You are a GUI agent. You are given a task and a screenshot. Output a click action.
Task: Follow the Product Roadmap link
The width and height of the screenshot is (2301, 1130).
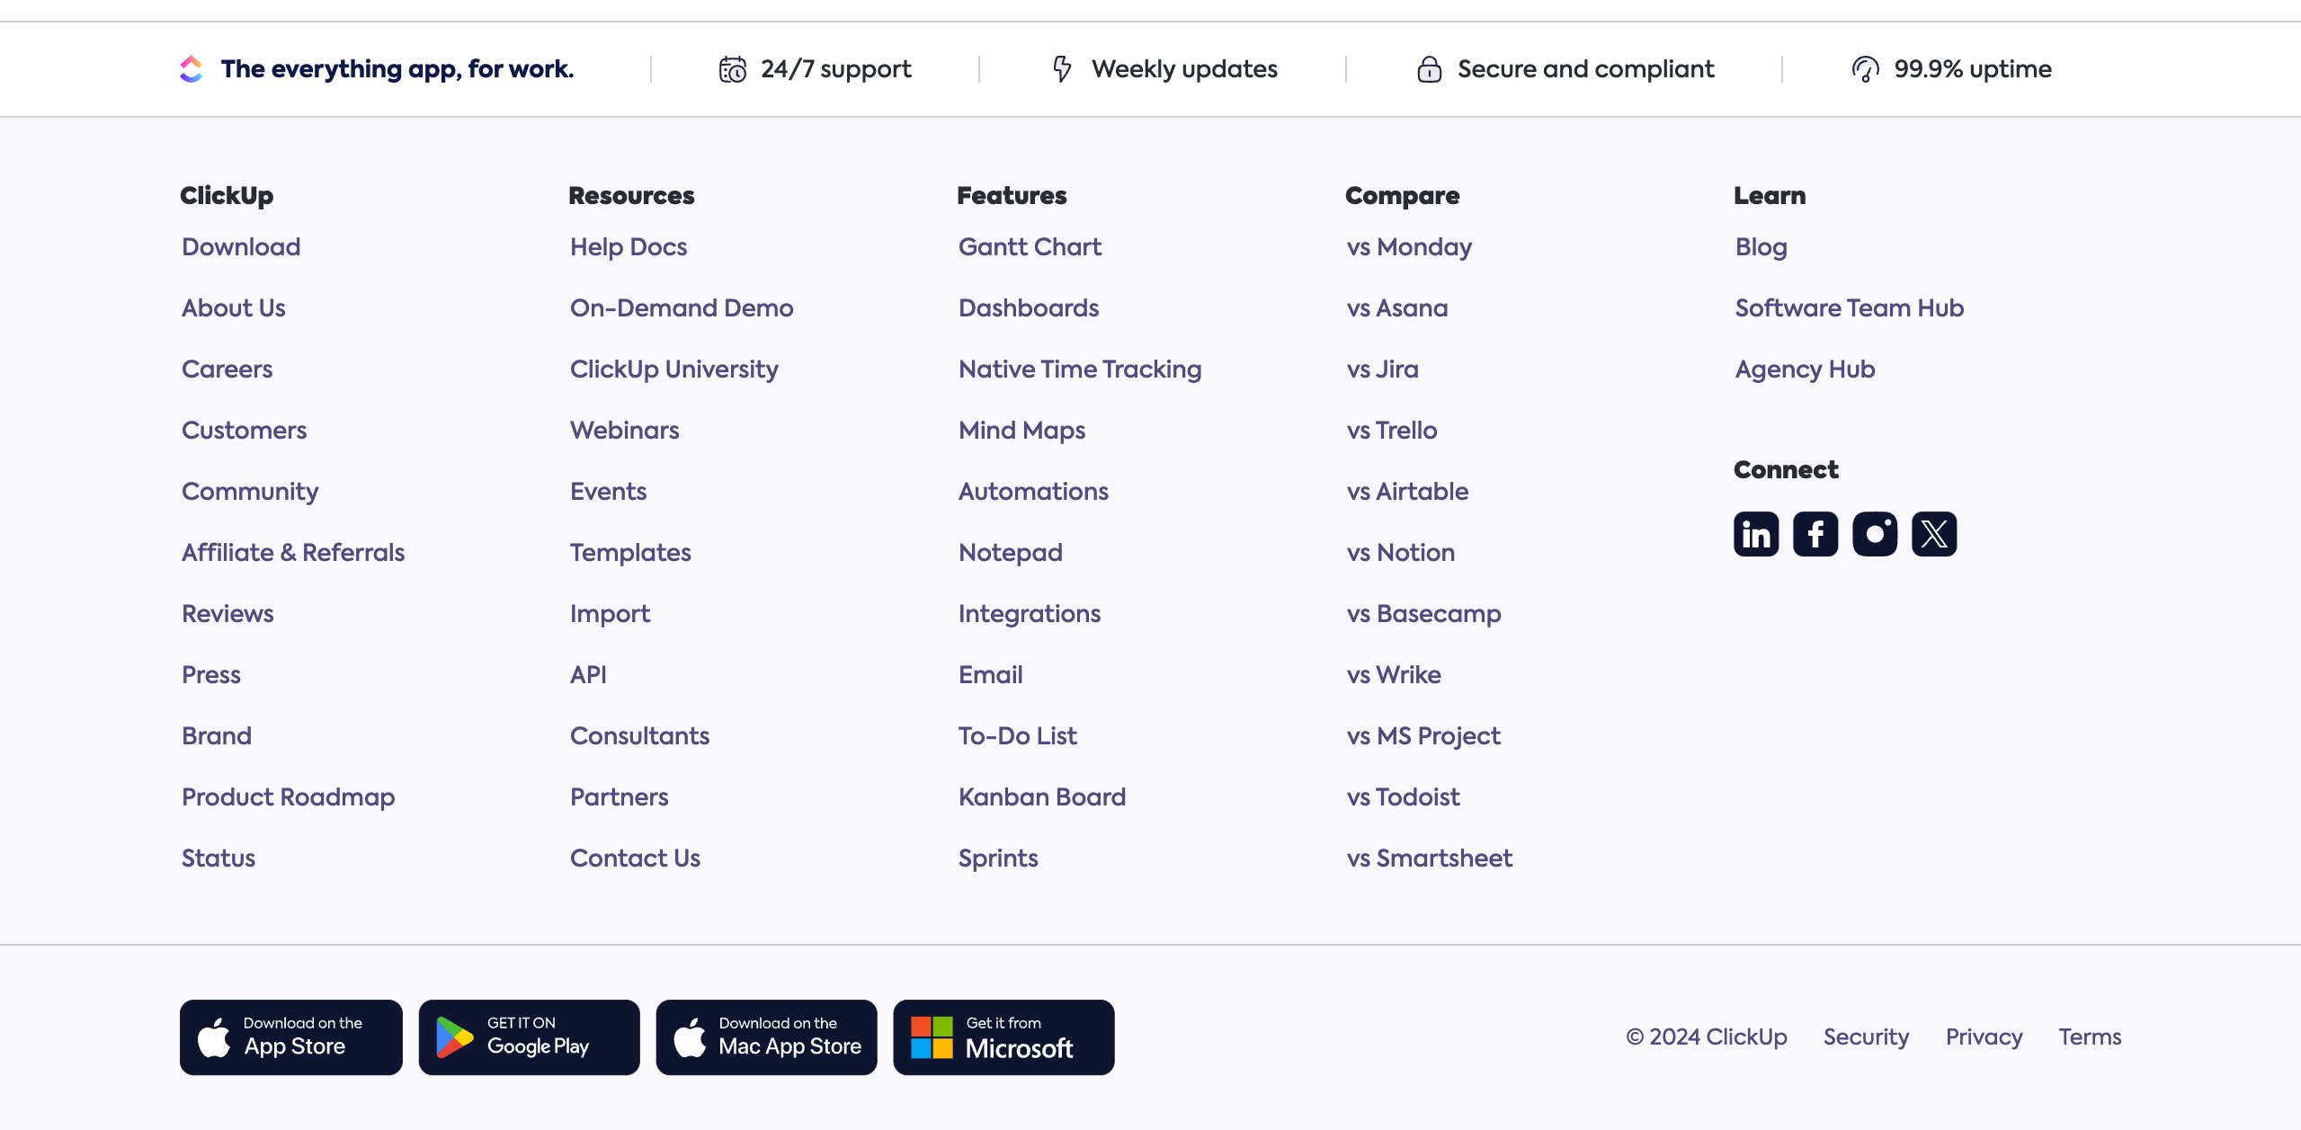[x=288, y=796]
